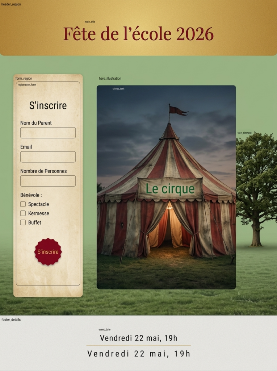Enable the Buffet volunteer option

(23, 222)
